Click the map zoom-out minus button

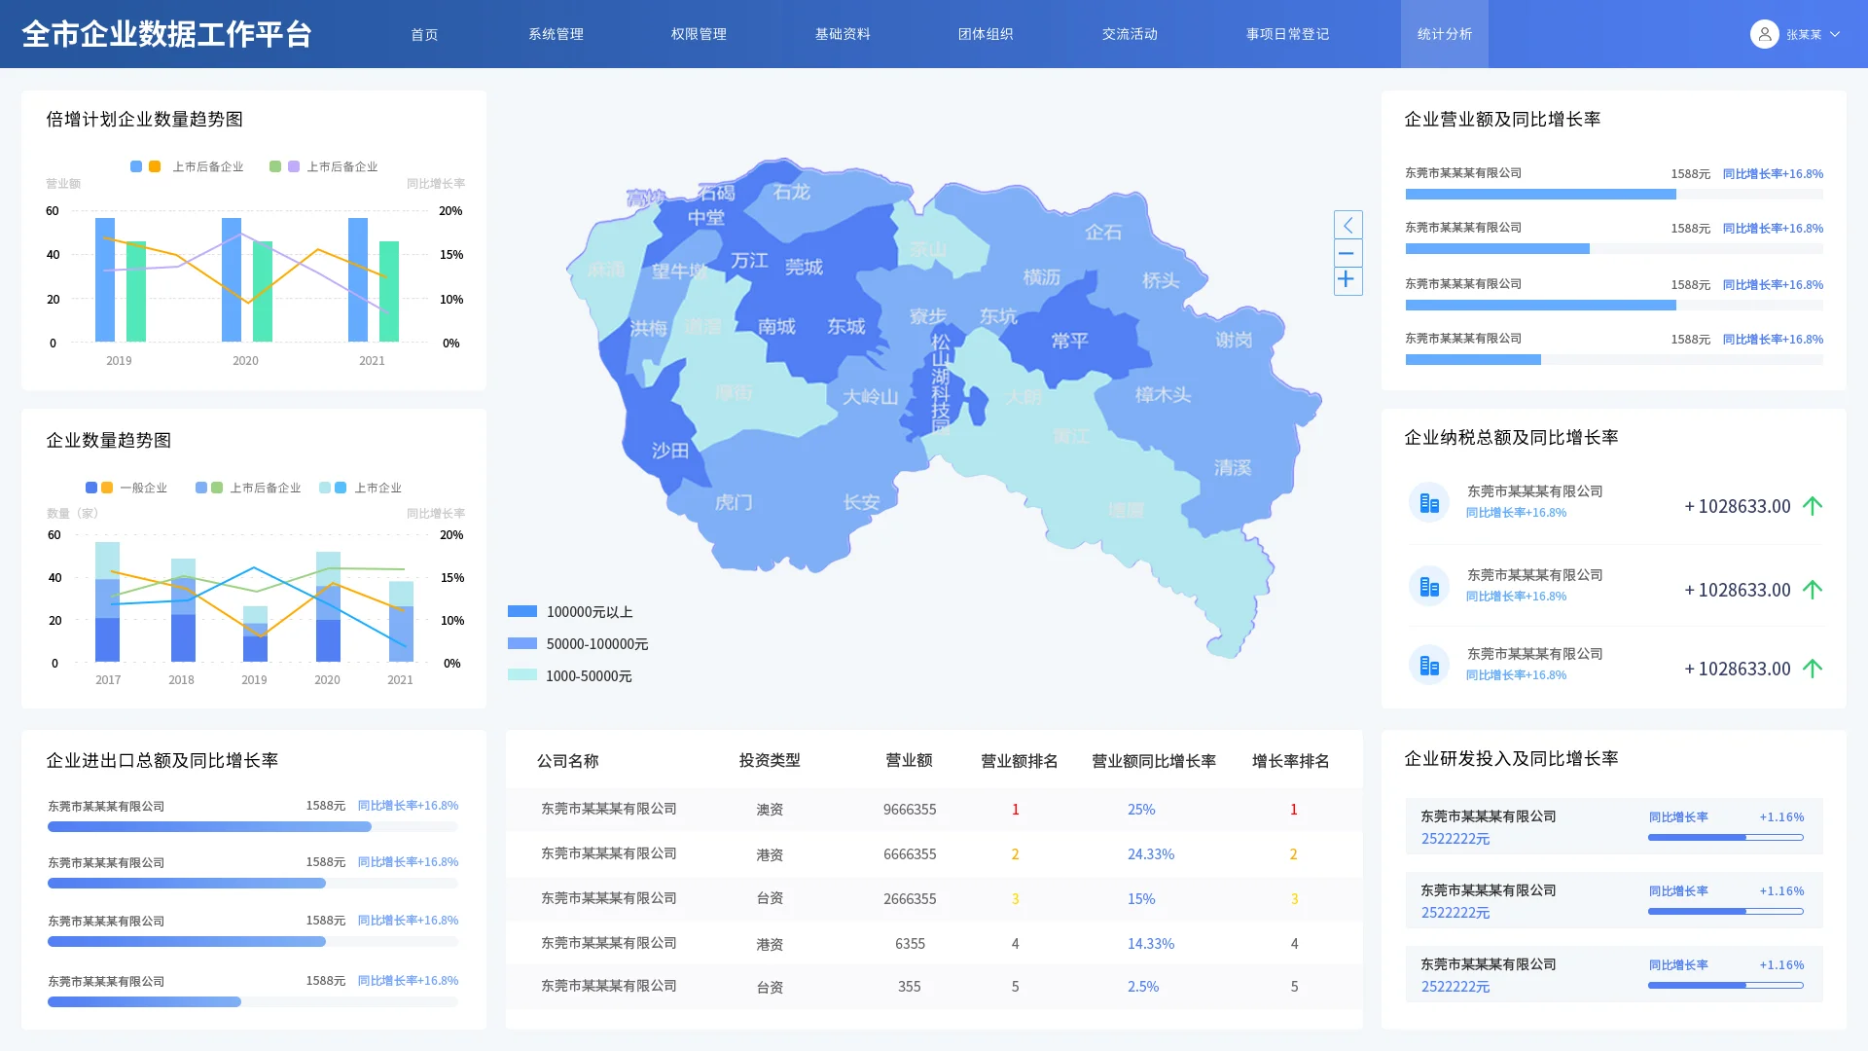(1347, 253)
